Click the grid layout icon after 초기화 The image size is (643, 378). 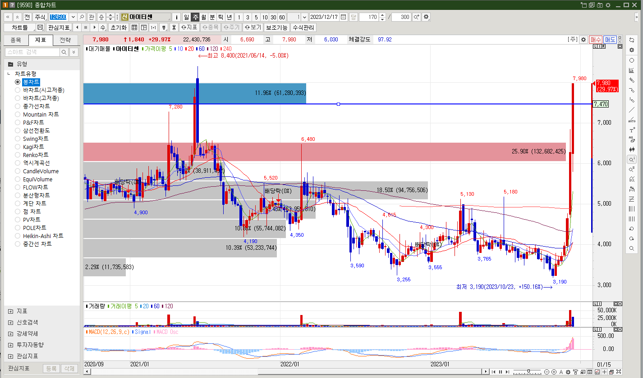coord(134,27)
